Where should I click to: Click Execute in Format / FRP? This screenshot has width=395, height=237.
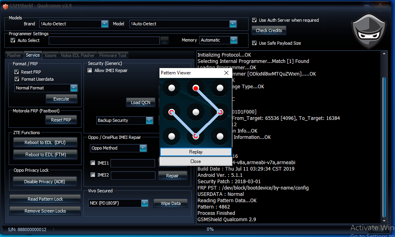pyautogui.click(x=61, y=99)
